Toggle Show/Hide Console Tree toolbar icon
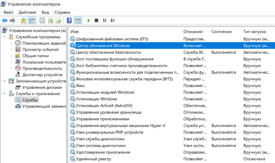This screenshot has width=275, height=163. click(x=32, y=20)
